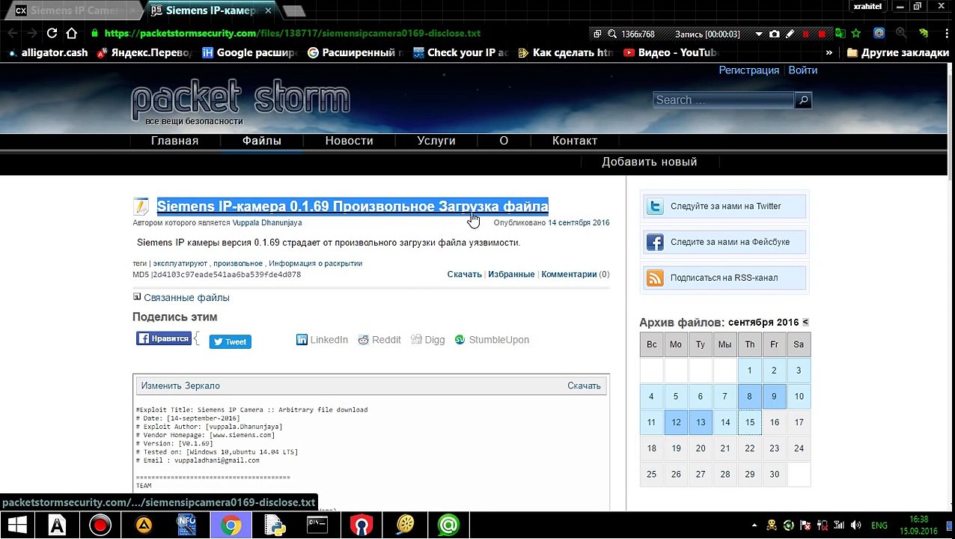The image size is (955, 539).
Task: Select day 15 in the calendar
Action: coord(749,422)
